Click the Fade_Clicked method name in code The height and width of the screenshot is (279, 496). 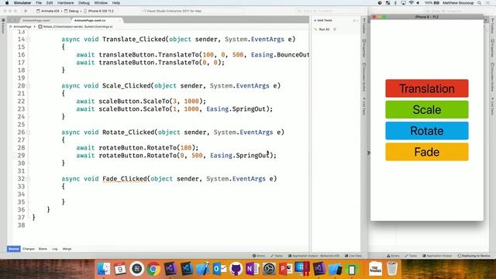(125, 179)
